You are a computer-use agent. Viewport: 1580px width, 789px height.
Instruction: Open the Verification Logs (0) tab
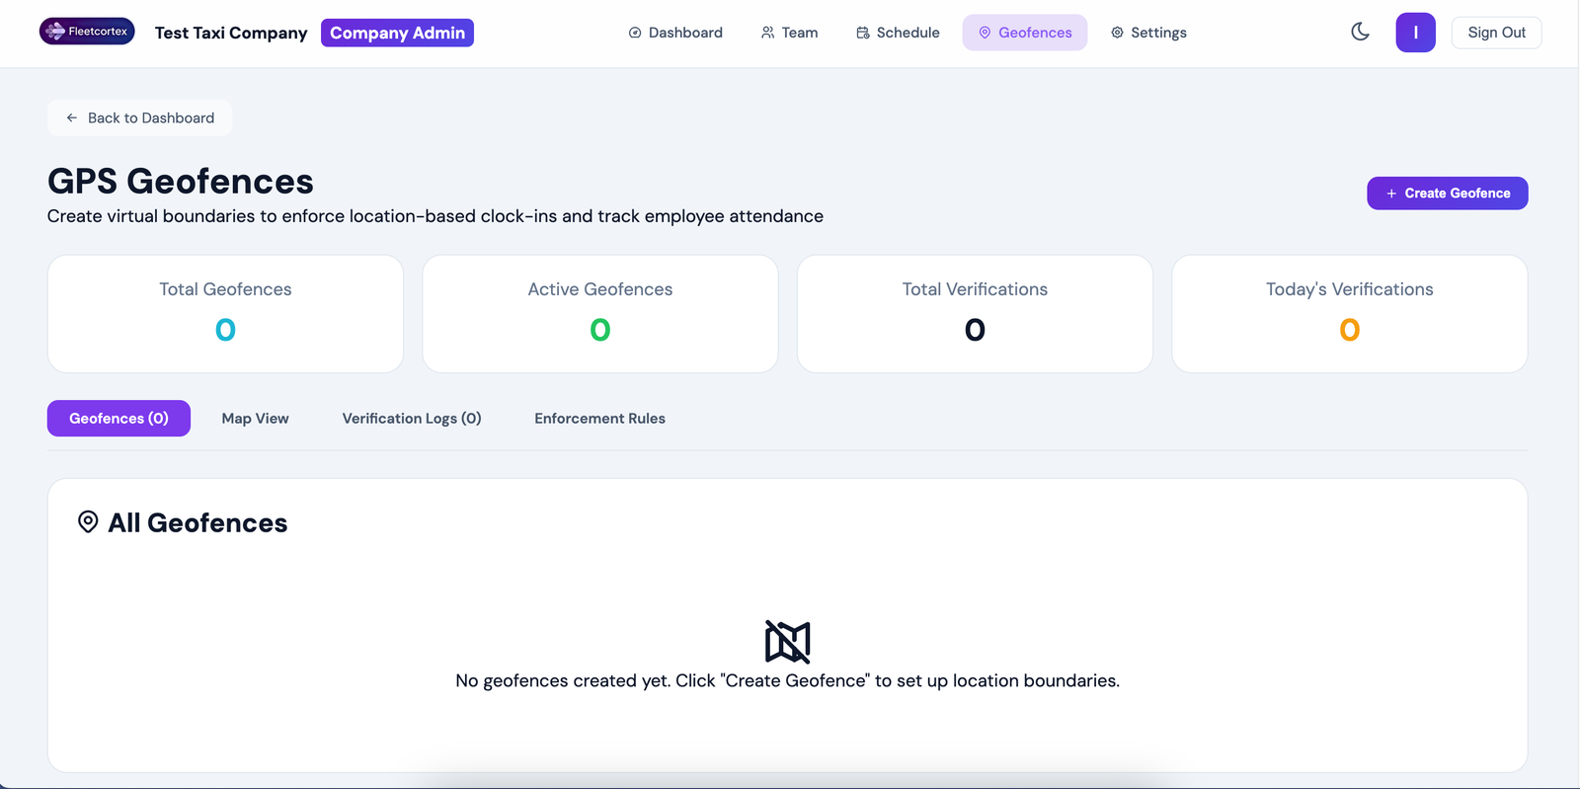pos(412,419)
